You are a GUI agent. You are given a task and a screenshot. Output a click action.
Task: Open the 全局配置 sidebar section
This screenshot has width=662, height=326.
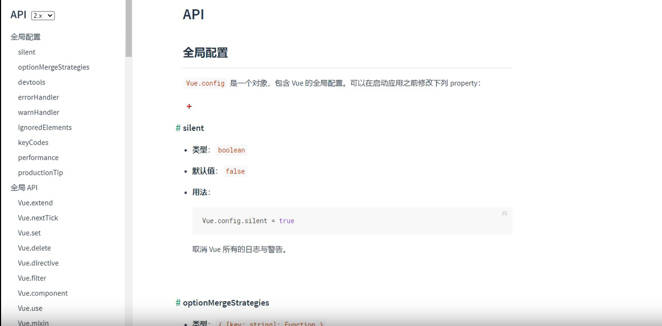click(25, 37)
